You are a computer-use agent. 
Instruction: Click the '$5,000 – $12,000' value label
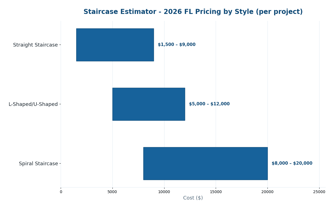pos(209,104)
